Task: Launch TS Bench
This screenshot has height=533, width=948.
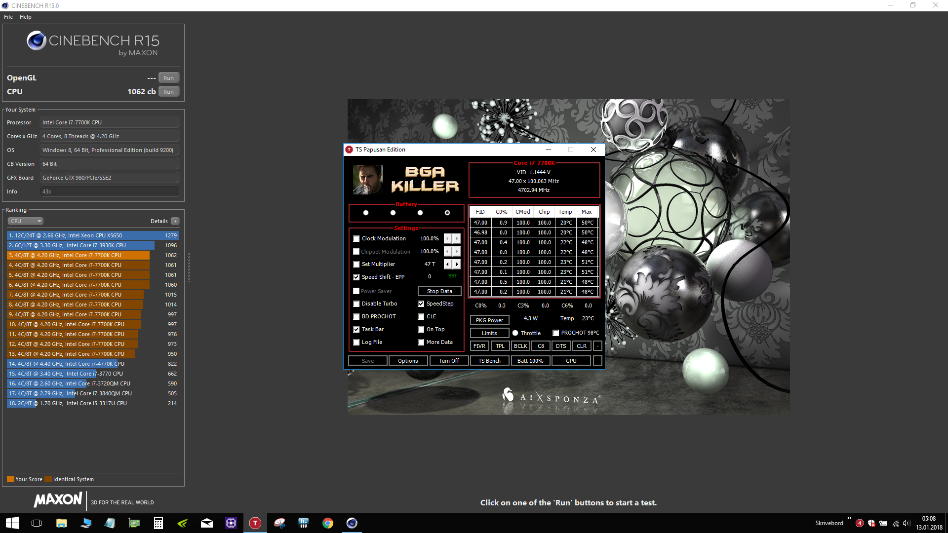Action: pos(489,361)
